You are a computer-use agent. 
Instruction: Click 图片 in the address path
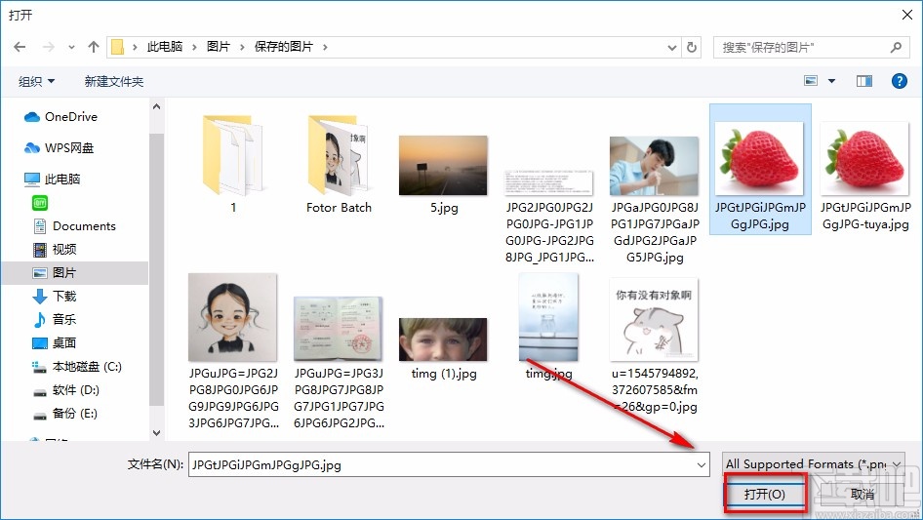[x=219, y=47]
